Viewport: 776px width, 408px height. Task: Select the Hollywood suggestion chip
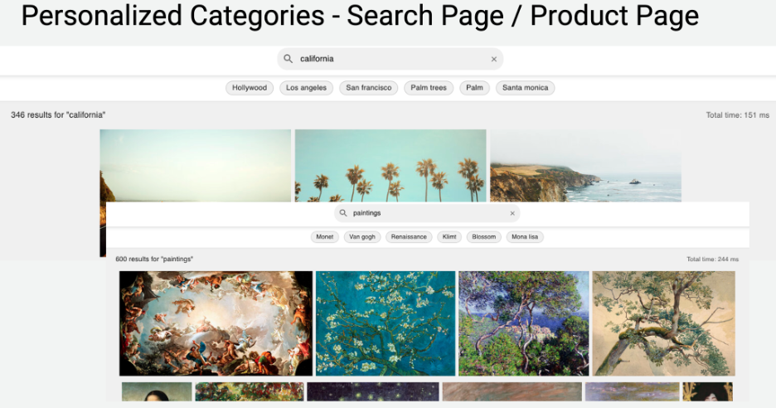[x=250, y=88]
